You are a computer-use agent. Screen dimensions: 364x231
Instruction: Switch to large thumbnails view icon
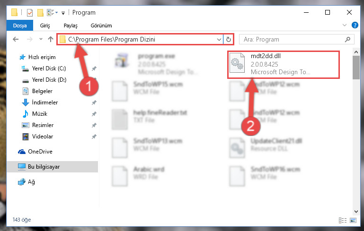[x=353, y=220]
